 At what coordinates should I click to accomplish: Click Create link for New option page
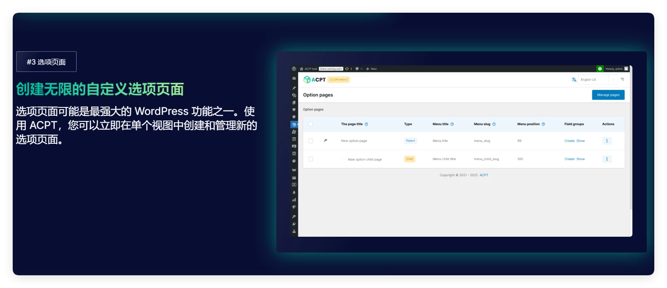pyautogui.click(x=569, y=141)
